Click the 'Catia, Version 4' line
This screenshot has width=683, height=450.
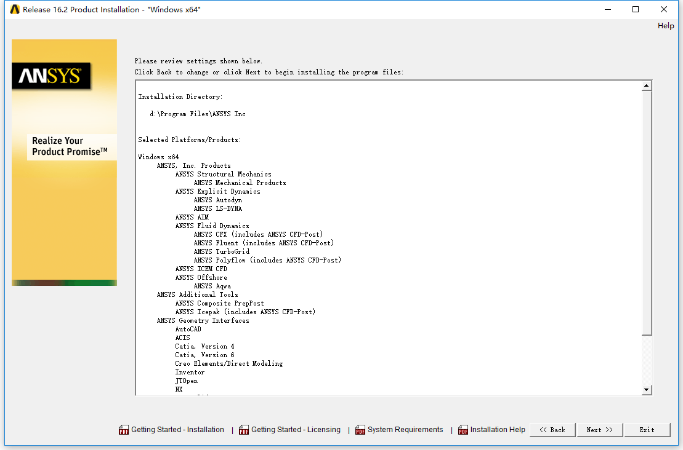click(204, 347)
